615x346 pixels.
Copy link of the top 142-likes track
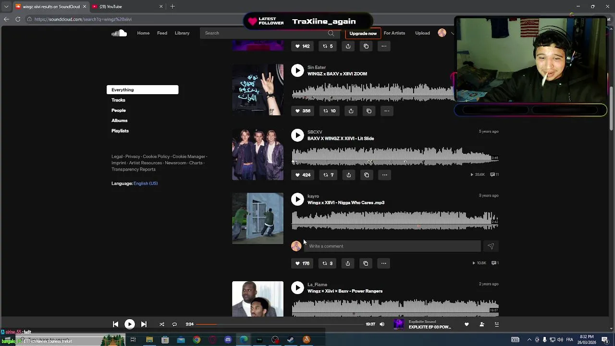pos(366,46)
